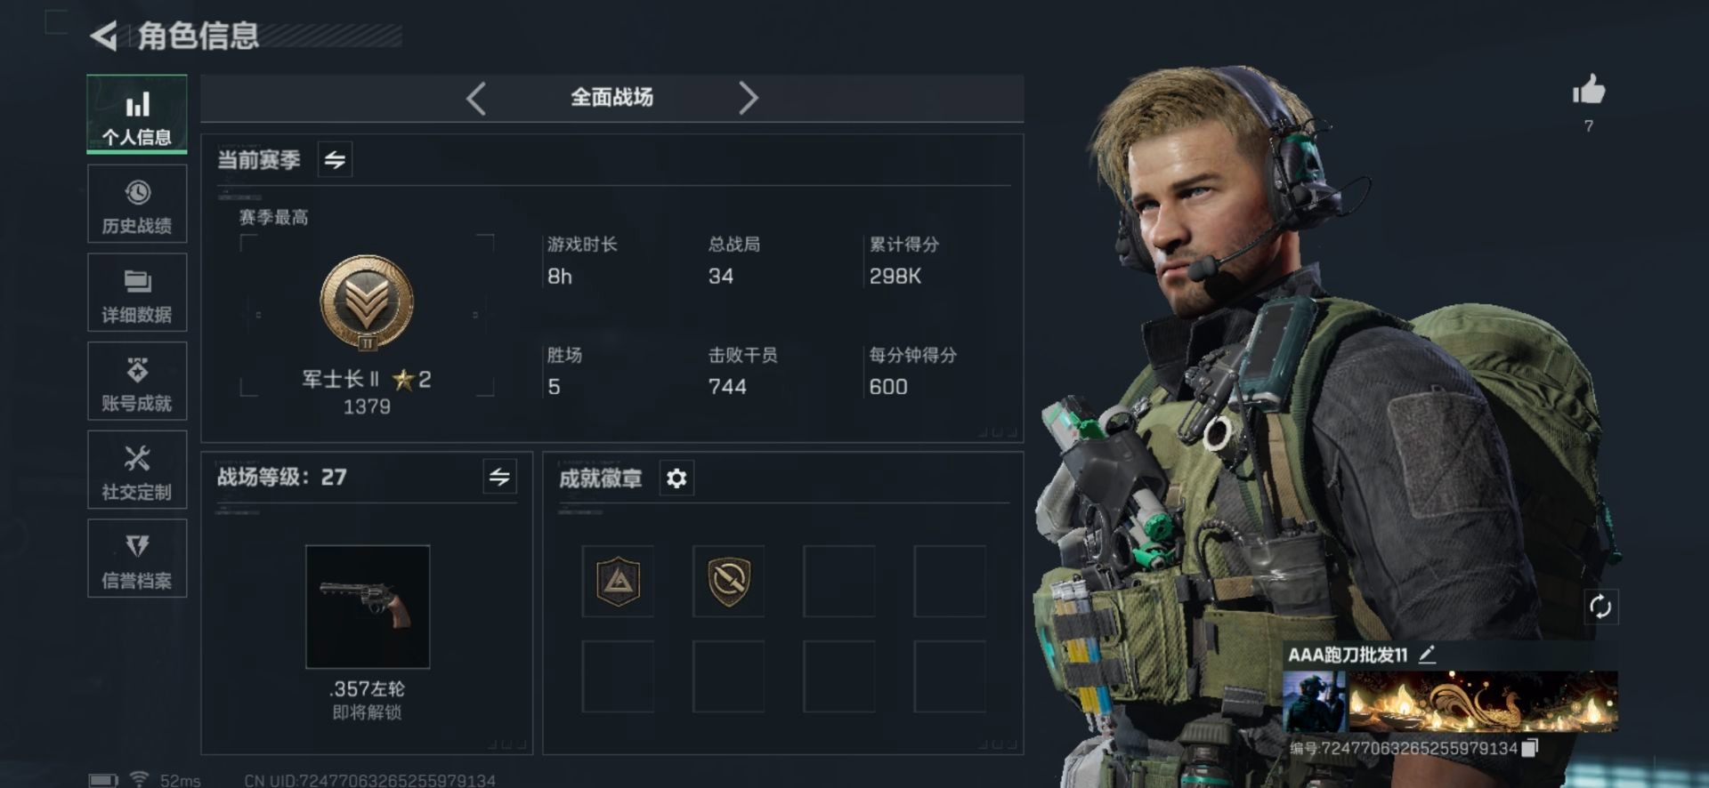Rotate character model with refresh icon
The image size is (1709, 788).
pyautogui.click(x=1600, y=607)
